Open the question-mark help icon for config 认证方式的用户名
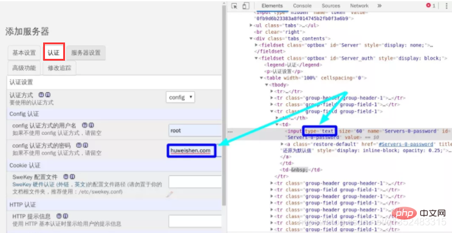 tap(84, 125)
